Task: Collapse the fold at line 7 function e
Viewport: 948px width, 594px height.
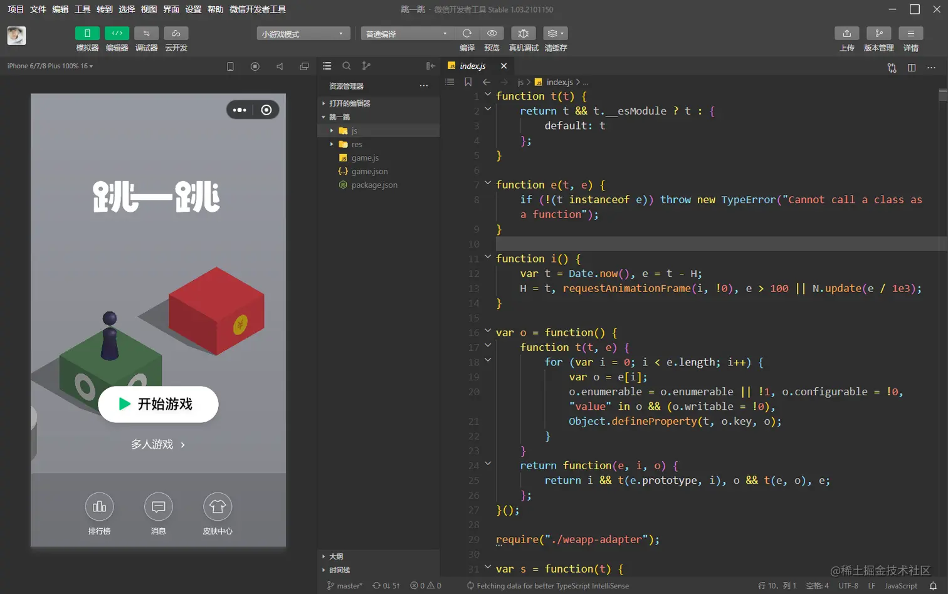Action: 488,184
